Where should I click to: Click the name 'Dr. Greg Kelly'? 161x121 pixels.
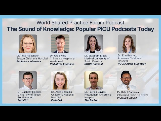tap(58, 56)
